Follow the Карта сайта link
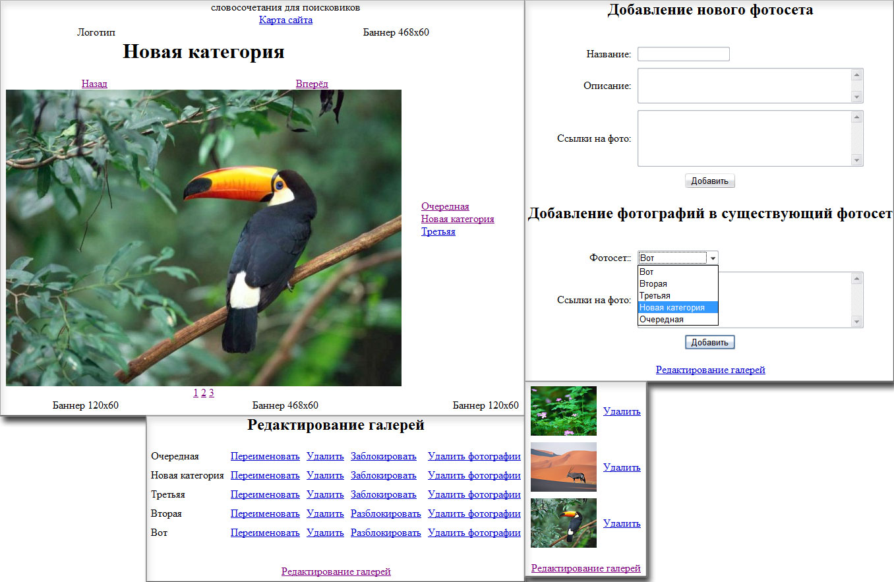894x582 pixels. (x=285, y=20)
